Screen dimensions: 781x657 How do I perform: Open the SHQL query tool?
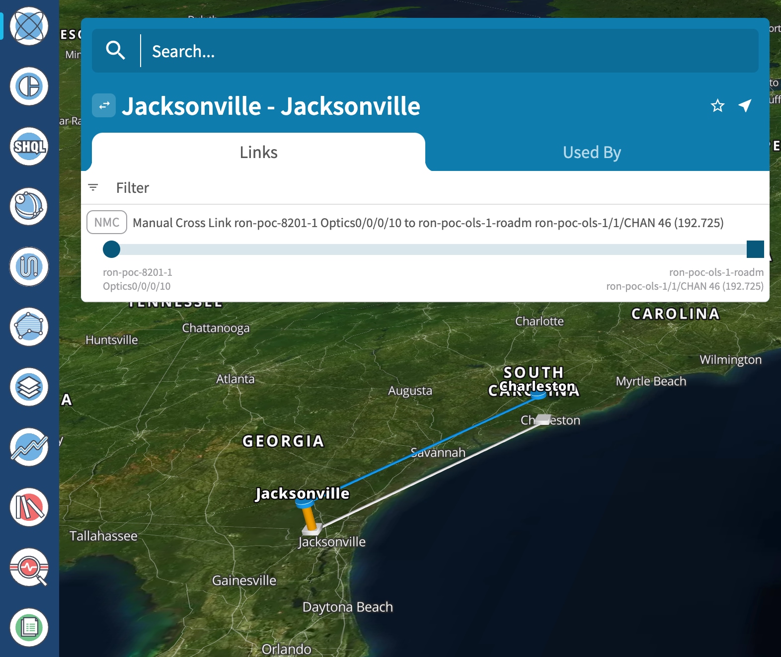[29, 147]
